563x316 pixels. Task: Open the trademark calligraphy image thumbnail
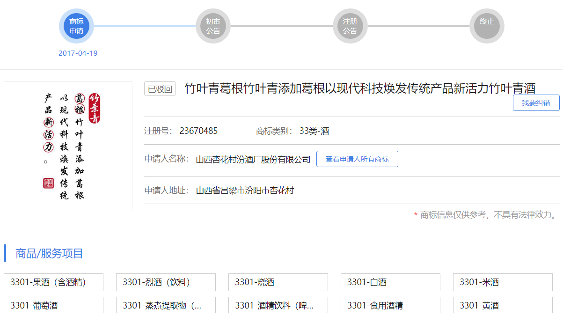68,146
